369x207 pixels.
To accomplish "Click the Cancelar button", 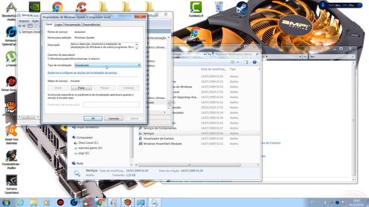I will click(x=114, y=118).
